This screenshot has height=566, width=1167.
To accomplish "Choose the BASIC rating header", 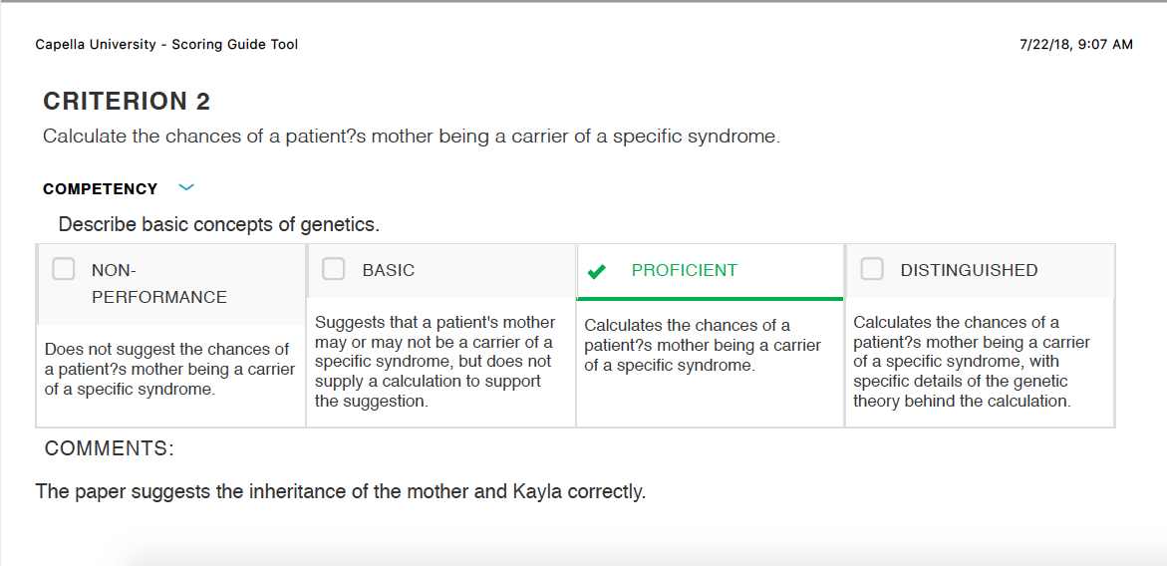I will tap(389, 270).
